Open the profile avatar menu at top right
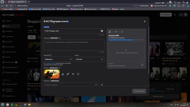The image size is (190, 107). 186,15
